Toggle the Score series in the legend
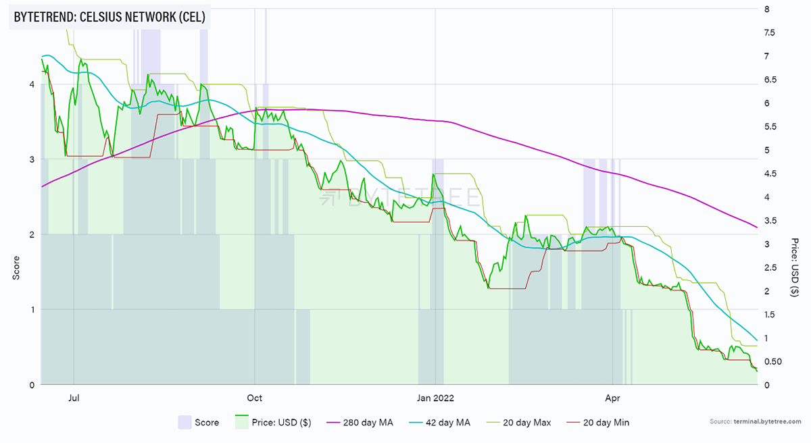The image size is (811, 443). 199,423
